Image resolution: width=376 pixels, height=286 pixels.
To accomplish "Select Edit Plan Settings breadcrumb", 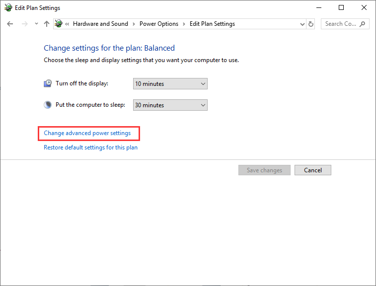I will (x=212, y=24).
